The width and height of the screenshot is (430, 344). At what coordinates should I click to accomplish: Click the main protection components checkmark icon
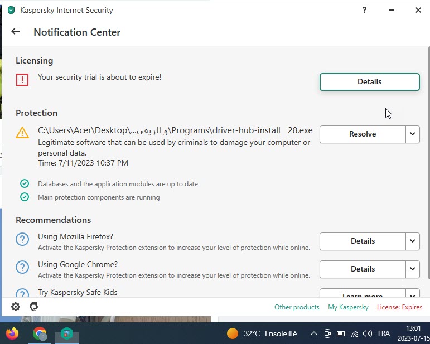(x=25, y=197)
